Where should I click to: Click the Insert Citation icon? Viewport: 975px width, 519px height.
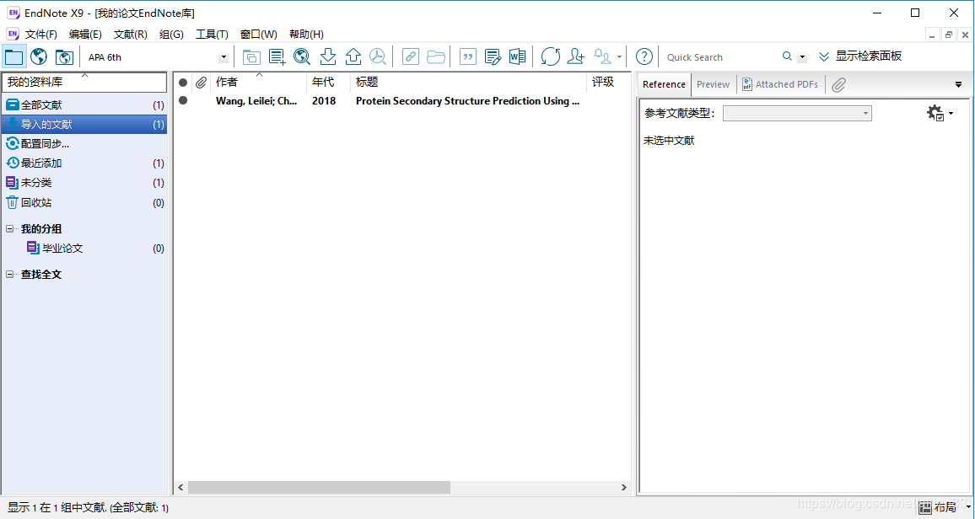click(x=467, y=56)
